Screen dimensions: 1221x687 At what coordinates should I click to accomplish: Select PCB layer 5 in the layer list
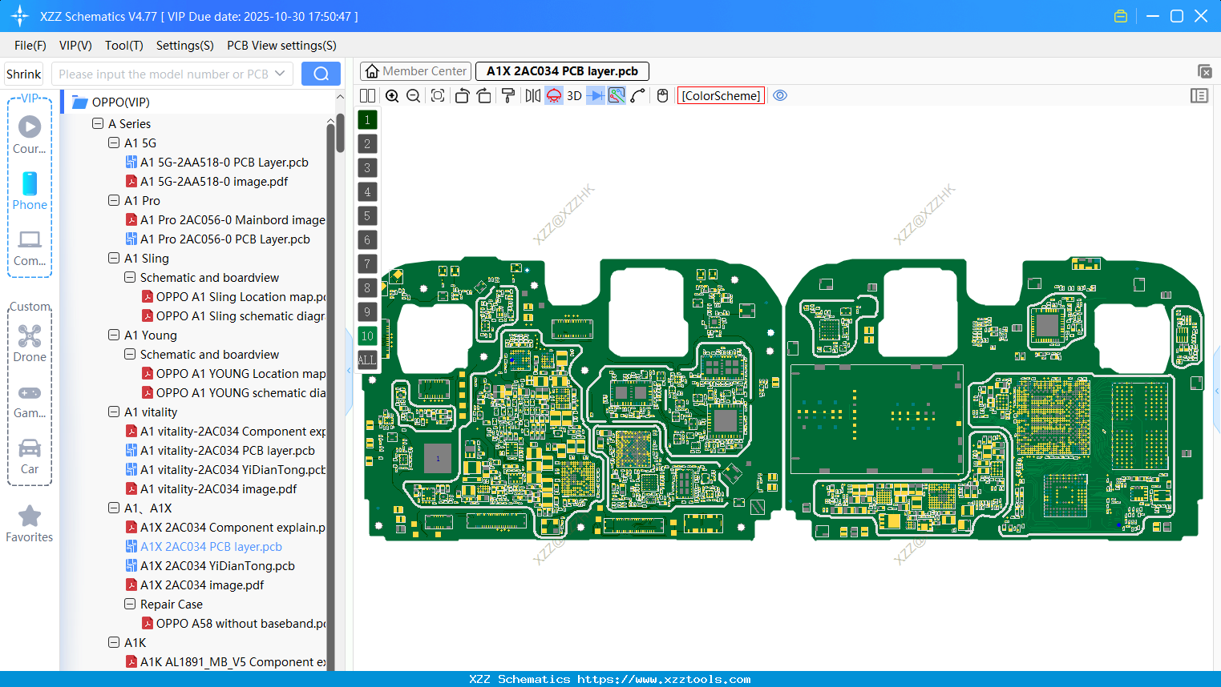pos(367,215)
